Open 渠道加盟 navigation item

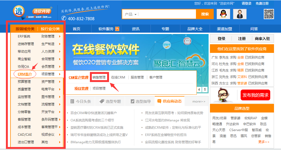coord(224,29)
